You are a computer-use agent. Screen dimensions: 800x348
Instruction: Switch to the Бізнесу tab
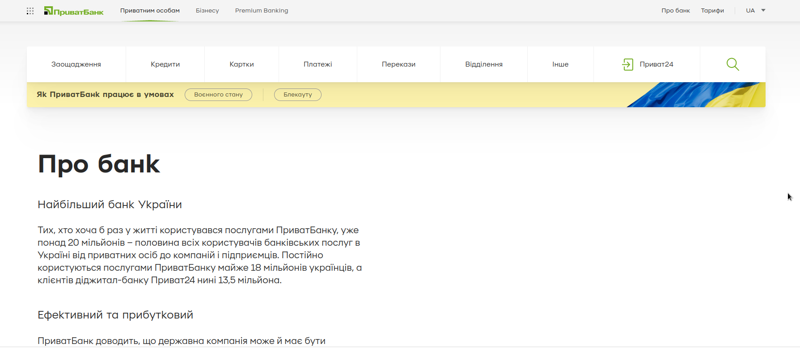pyautogui.click(x=207, y=10)
